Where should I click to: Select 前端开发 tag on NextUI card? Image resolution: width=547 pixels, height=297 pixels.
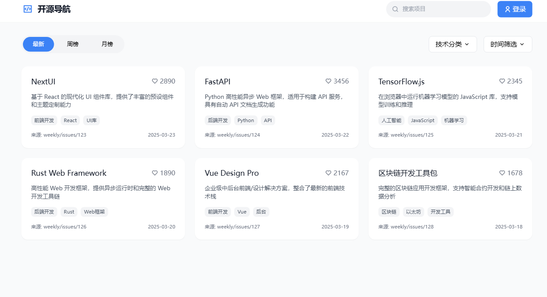click(x=44, y=120)
